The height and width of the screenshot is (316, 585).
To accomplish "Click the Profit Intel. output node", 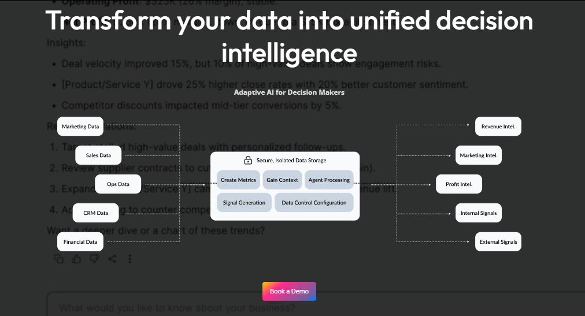I will (459, 184).
